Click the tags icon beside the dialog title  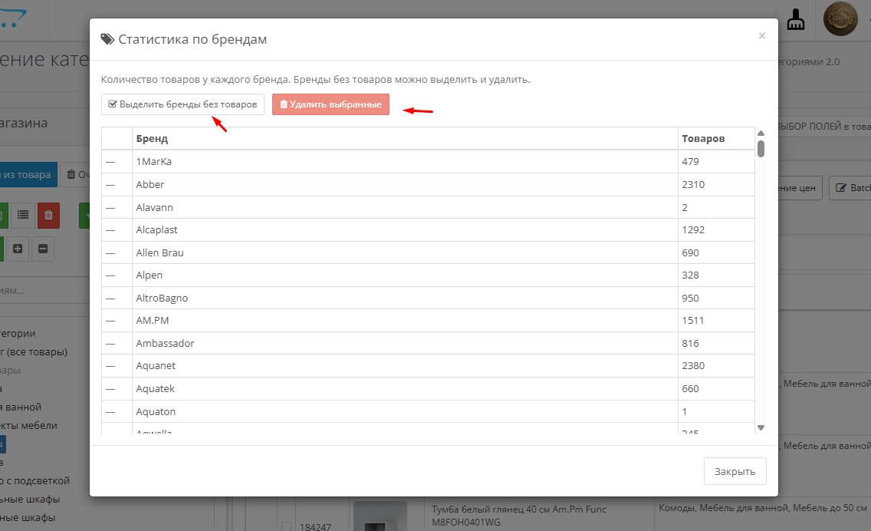[107, 39]
